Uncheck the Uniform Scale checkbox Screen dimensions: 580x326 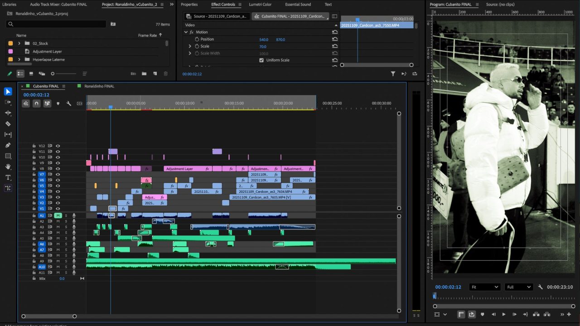(261, 60)
